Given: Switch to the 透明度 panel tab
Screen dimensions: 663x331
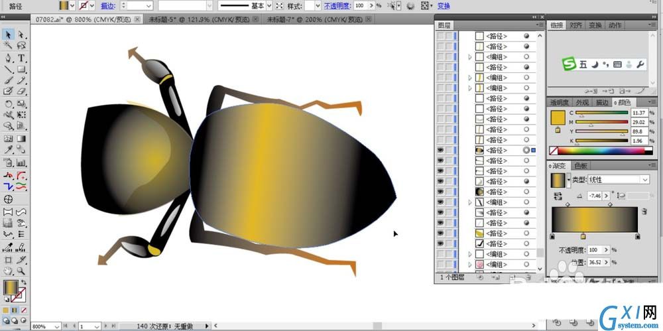Looking at the screenshot, I should click(x=560, y=102).
